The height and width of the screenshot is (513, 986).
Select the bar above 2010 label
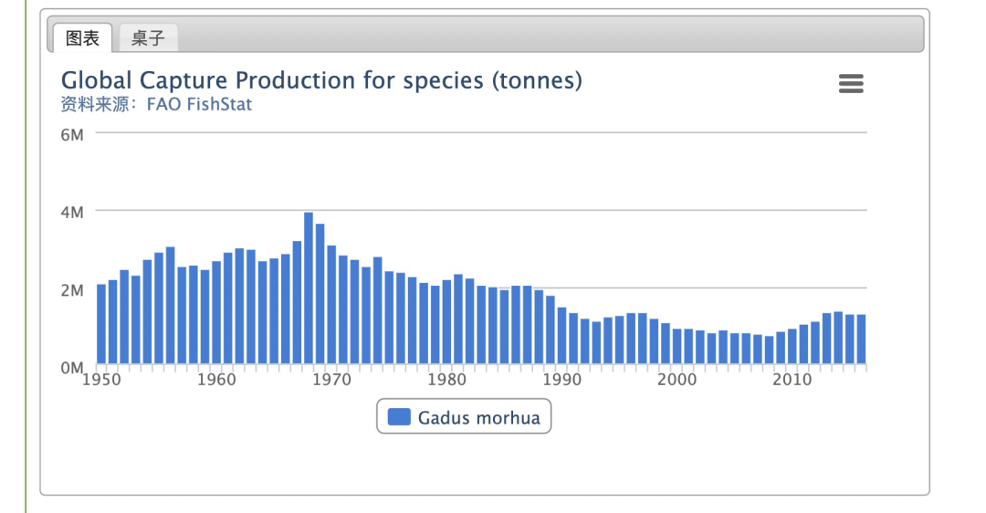coord(792,346)
